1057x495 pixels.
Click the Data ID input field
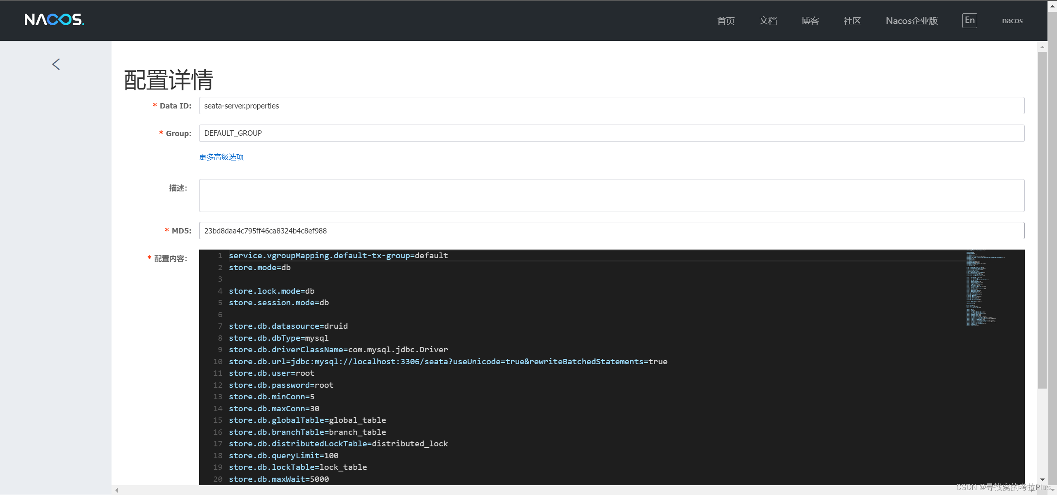click(611, 106)
